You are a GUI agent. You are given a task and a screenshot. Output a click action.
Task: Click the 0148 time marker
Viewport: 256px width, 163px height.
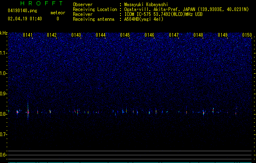click(198, 35)
